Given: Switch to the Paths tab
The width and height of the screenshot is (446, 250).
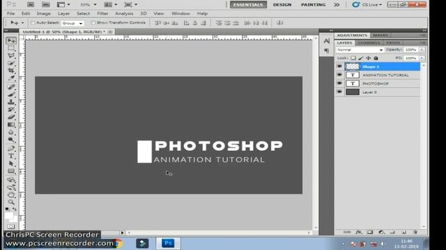Looking at the screenshot, I should 393,42.
